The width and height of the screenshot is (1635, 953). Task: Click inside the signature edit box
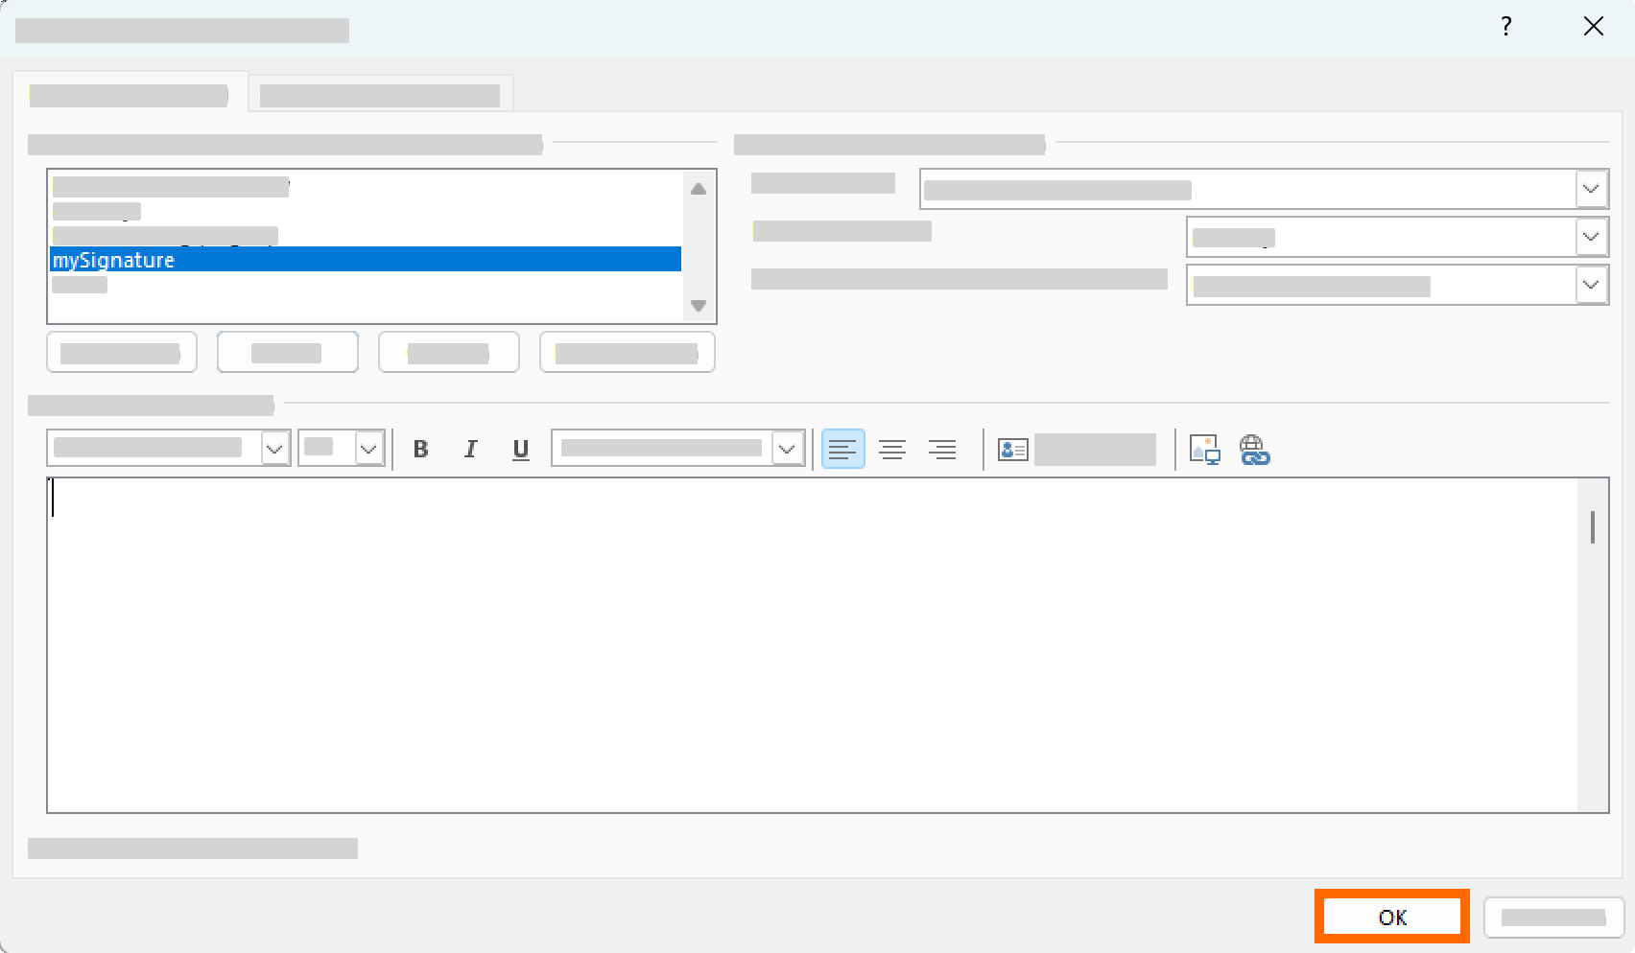812,645
